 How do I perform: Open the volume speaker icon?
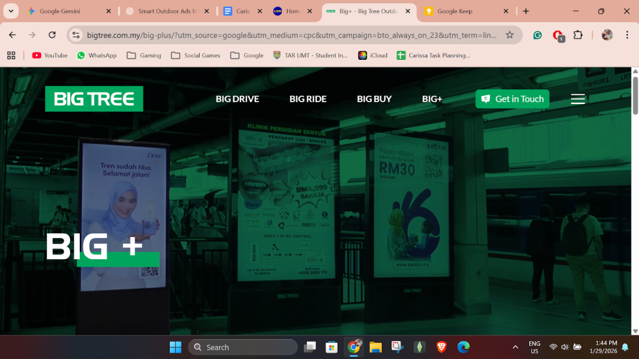click(565, 347)
